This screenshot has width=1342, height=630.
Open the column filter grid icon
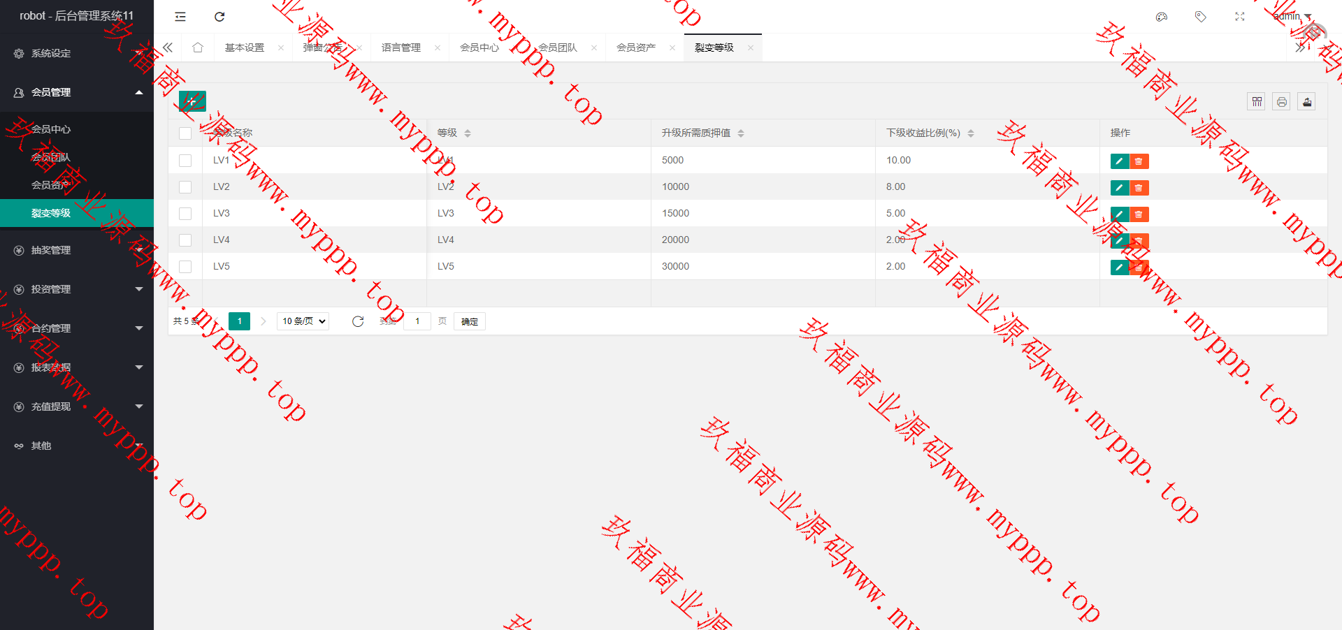1257,102
